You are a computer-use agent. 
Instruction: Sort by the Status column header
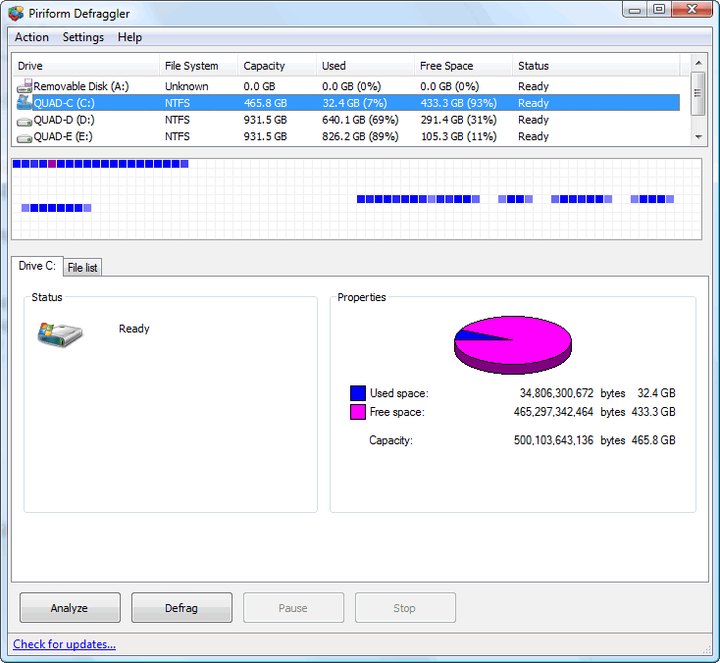point(595,66)
